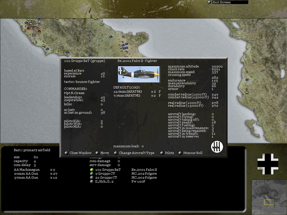Select the blue airfield icon beside Littoria
Viewport: 287px width, 215px height.
48,49
